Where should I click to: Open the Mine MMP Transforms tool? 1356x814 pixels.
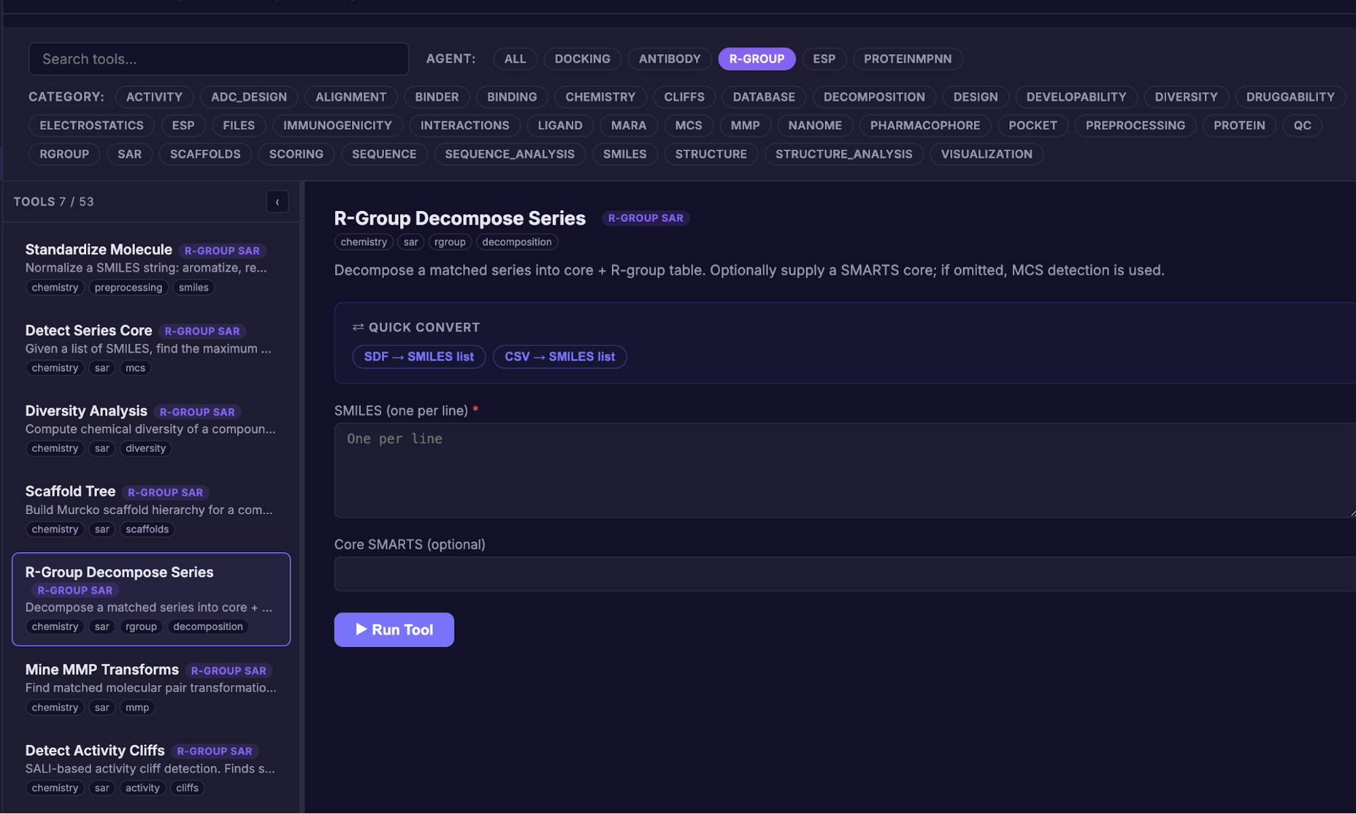click(102, 670)
